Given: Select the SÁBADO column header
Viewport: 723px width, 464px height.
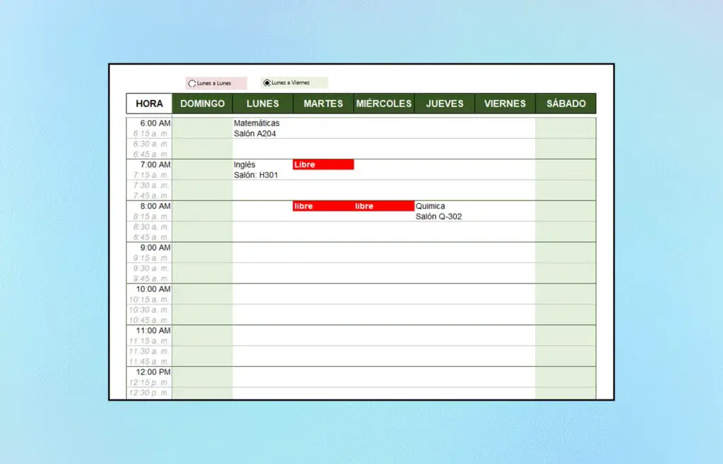Looking at the screenshot, I should click(x=566, y=104).
